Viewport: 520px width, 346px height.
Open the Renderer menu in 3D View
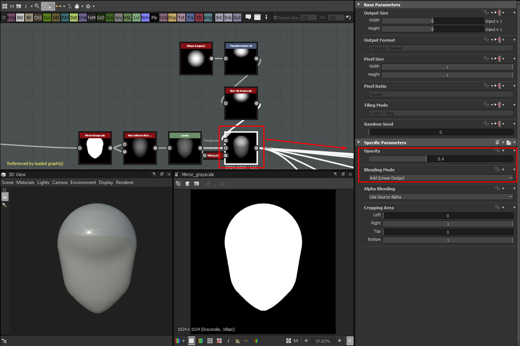[x=125, y=183]
